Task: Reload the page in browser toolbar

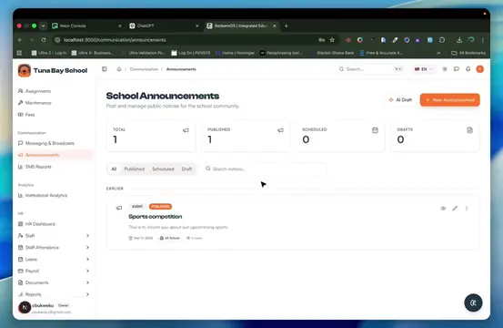Action: (44, 40)
